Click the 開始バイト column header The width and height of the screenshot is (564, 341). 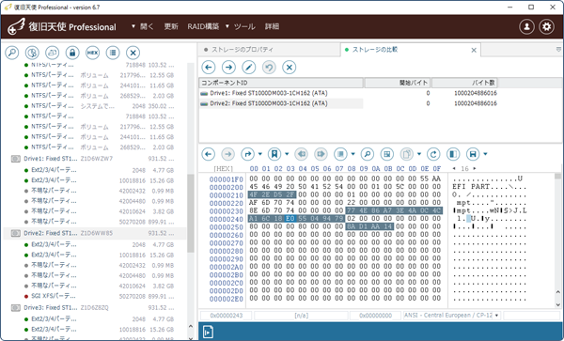pyautogui.click(x=397, y=83)
